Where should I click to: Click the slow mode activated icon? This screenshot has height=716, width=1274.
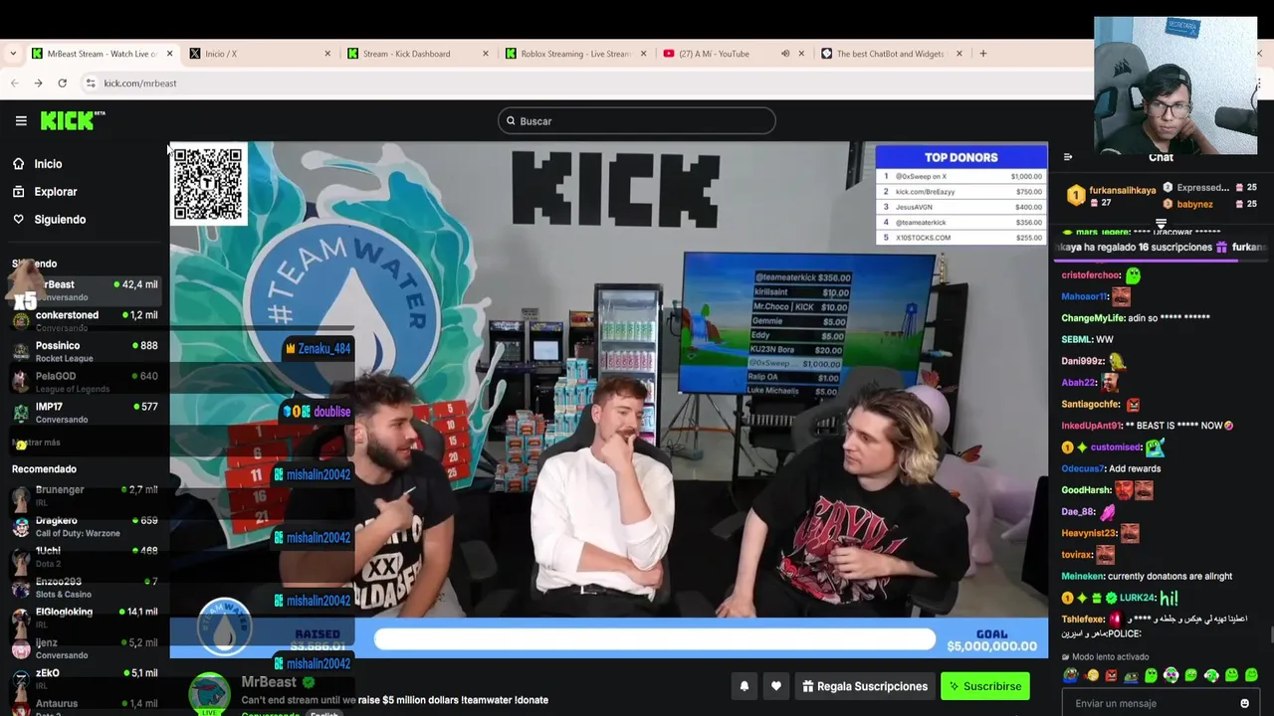[1066, 657]
